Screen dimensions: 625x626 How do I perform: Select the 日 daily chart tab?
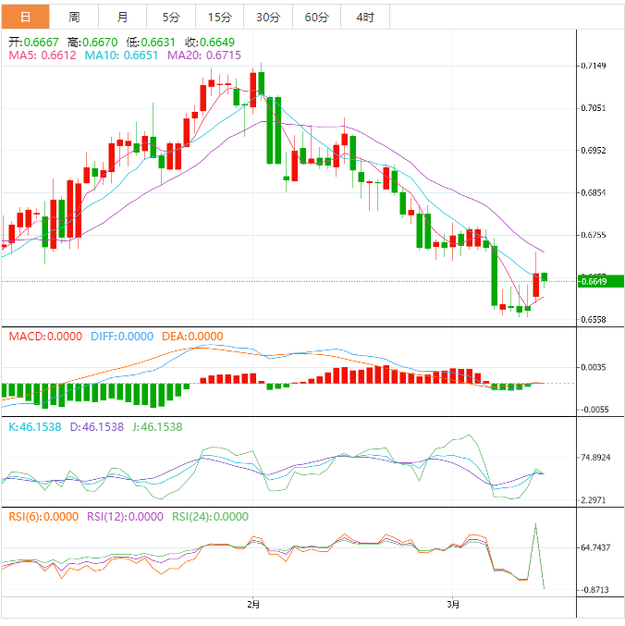coord(25,17)
